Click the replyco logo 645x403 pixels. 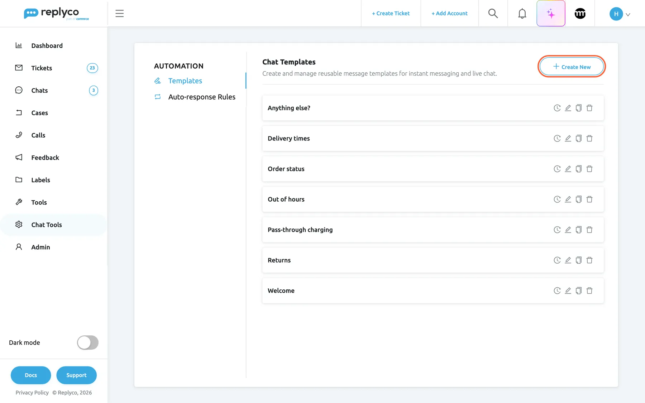pos(56,14)
